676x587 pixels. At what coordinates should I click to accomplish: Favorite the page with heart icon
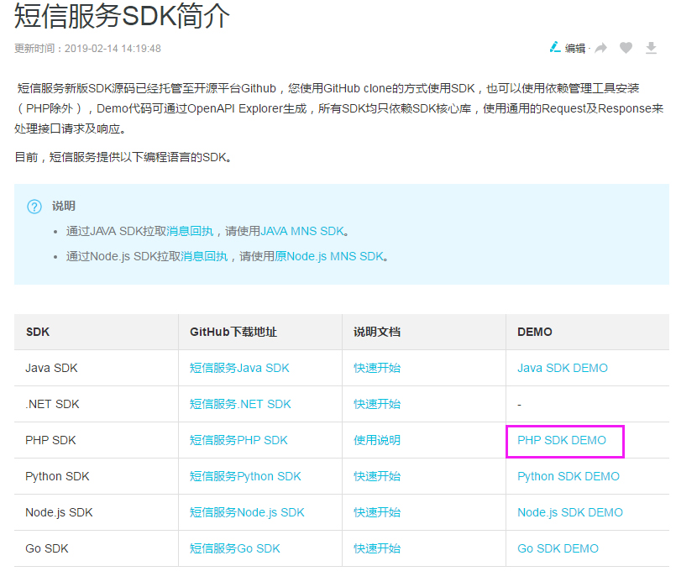[x=626, y=48]
